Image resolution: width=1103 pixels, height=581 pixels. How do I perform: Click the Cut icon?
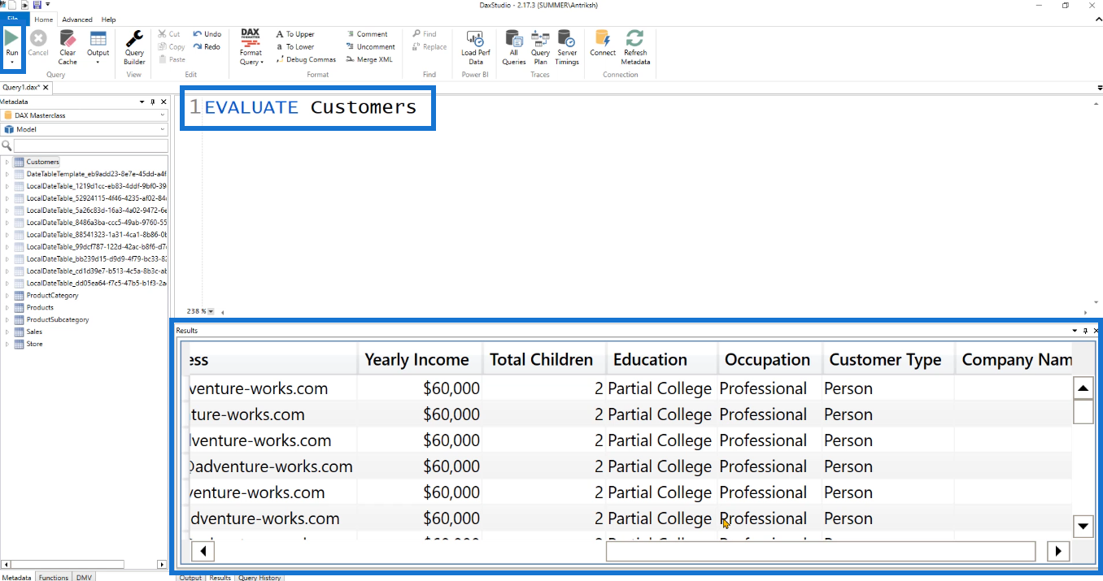coord(170,34)
